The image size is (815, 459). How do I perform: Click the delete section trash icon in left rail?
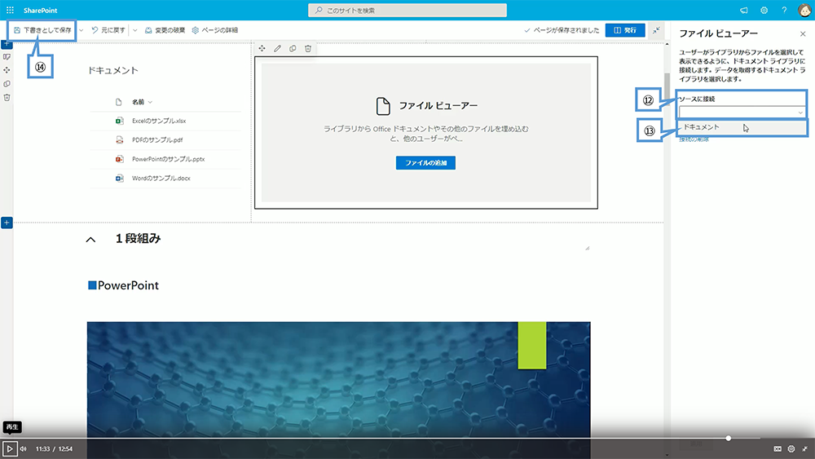point(7,97)
